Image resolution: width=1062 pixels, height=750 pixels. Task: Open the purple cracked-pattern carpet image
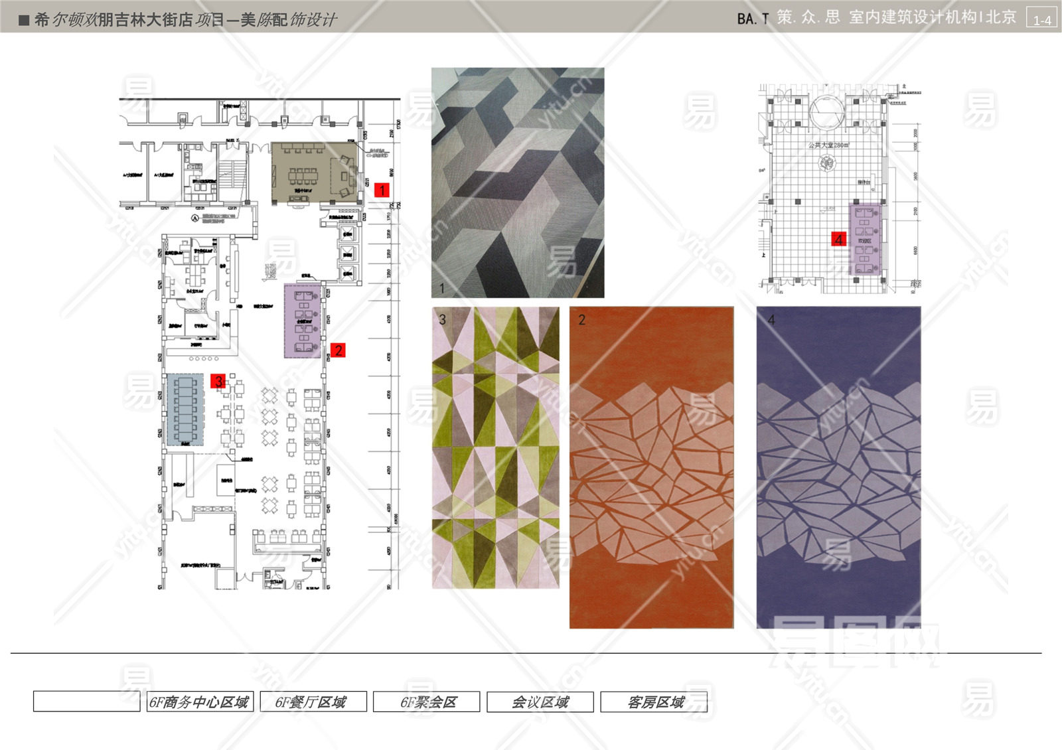click(839, 467)
